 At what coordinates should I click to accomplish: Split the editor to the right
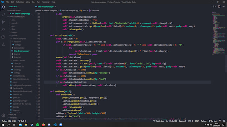click(219, 7)
